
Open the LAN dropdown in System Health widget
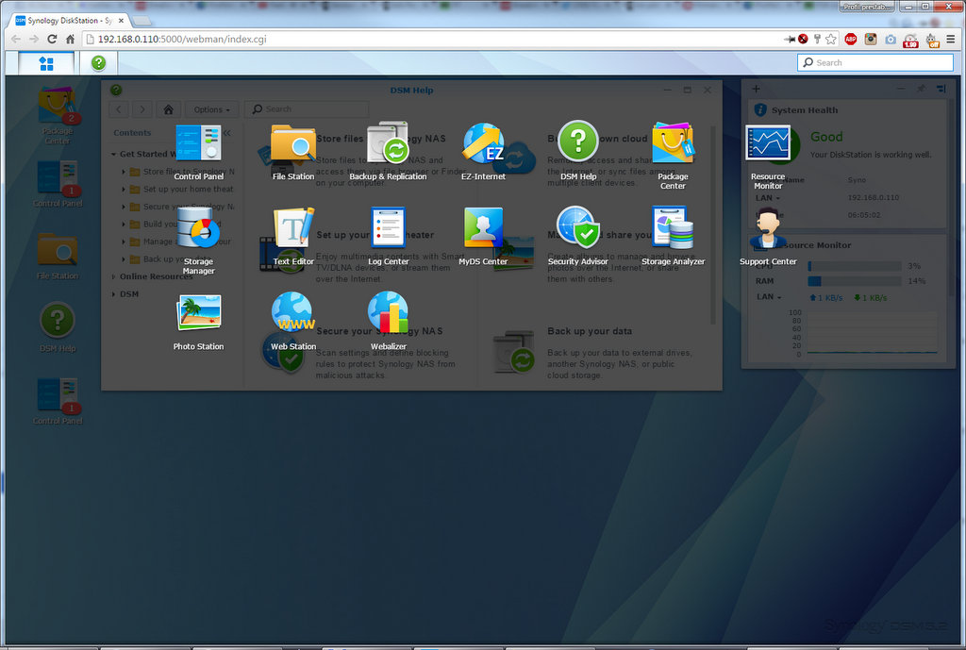point(768,198)
